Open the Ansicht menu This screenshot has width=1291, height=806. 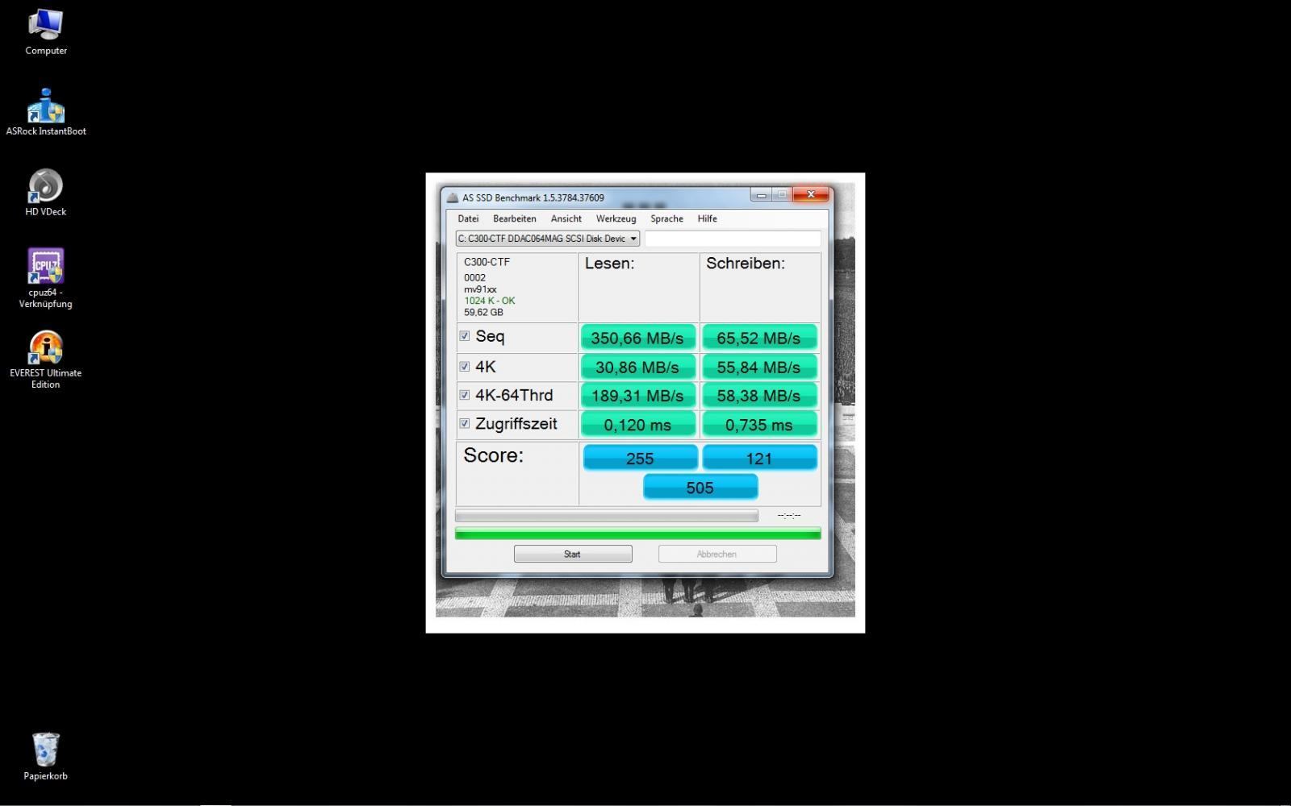point(566,218)
